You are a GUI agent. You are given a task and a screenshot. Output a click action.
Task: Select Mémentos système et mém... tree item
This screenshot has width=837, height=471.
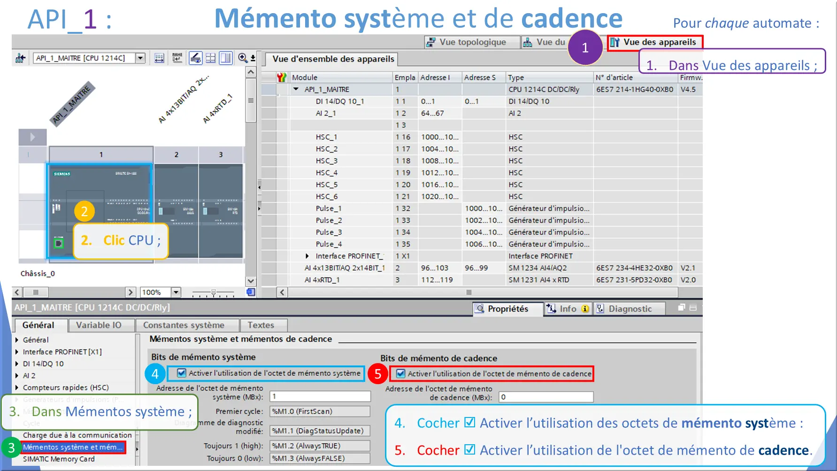click(73, 447)
